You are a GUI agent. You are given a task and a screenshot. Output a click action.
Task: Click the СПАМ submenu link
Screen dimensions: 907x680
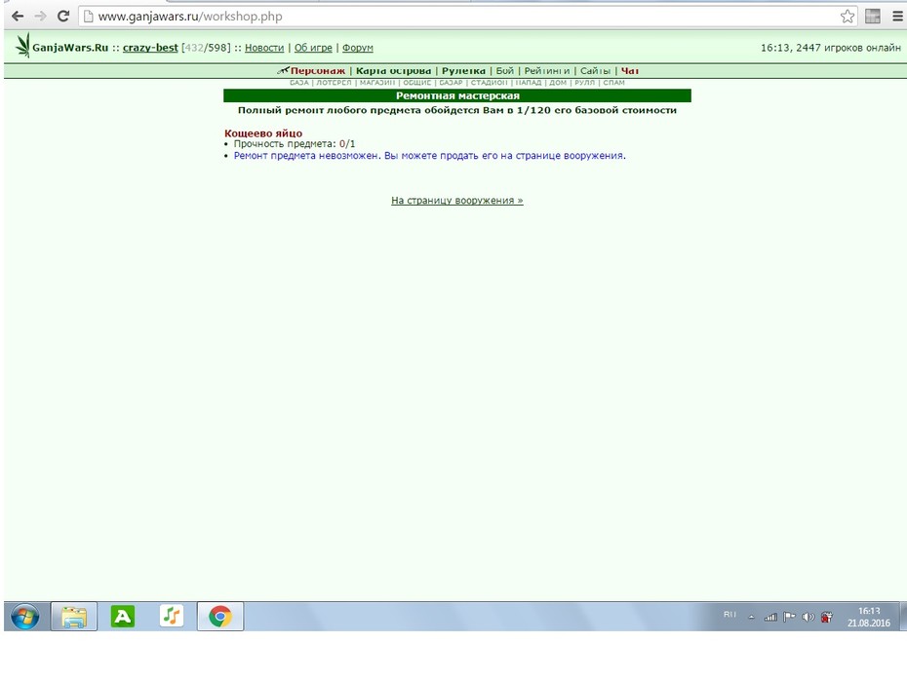click(613, 83)
